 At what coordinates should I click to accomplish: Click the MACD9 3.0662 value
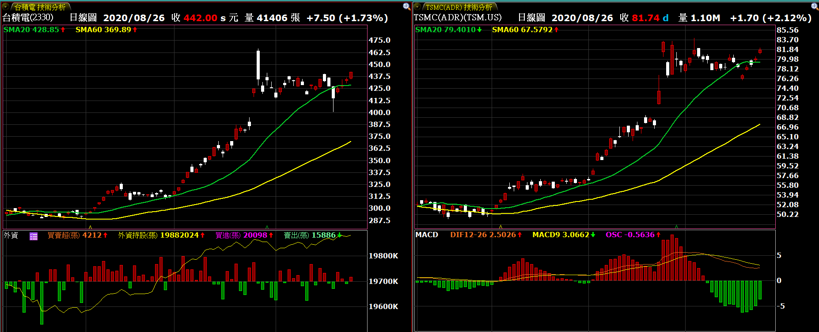click(x=564, y=235)
